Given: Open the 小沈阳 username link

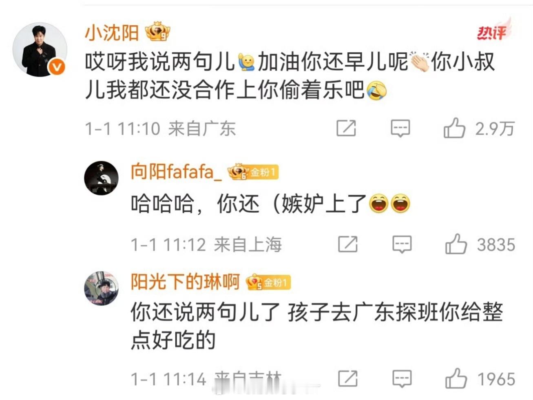Looking at the screenshot, I should tap(112, 32).
